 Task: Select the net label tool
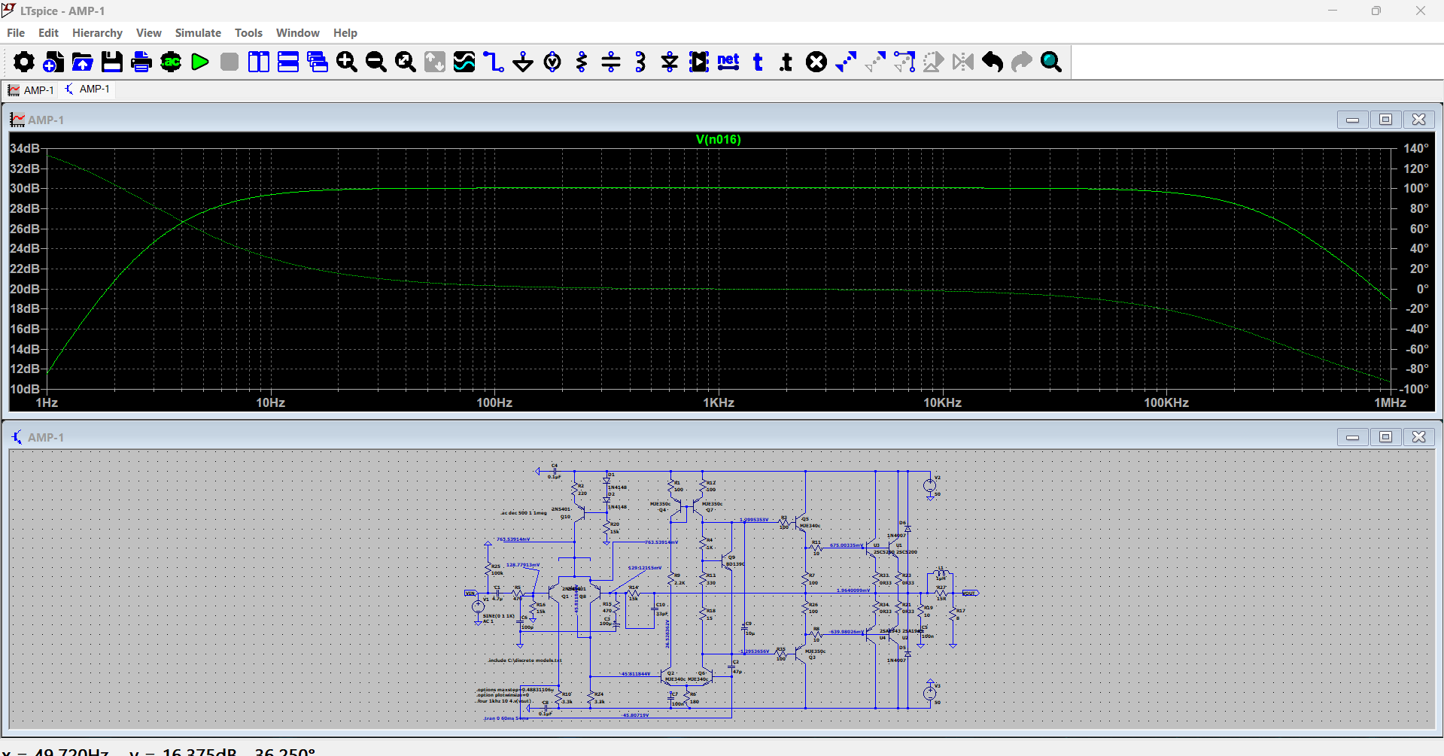728,62
